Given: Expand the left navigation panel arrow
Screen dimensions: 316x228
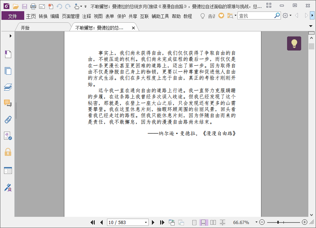Looking at the screenshot, I should [10, 36].
